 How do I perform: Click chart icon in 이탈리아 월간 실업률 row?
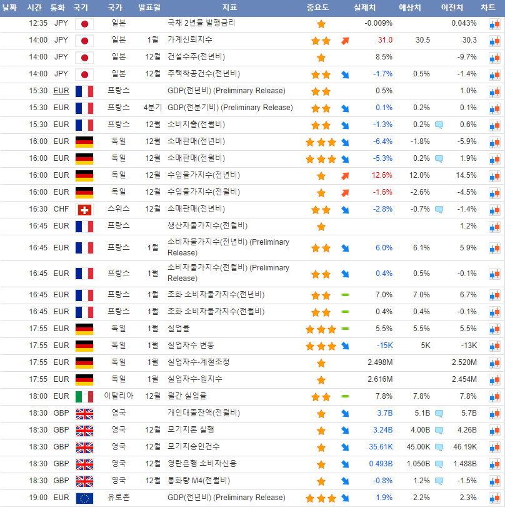494,396
